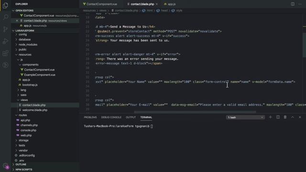The height and width of the screenshot is (172, 306).
Task: Open the bash terminal selector dropdown
Action: (245, 118)
